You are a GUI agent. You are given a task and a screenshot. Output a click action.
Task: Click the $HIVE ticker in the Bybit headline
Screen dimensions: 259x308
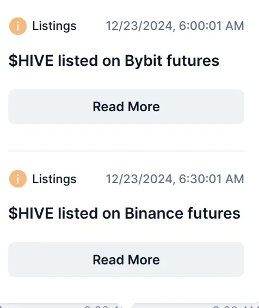pyautogui.click(x=31, y=61)
